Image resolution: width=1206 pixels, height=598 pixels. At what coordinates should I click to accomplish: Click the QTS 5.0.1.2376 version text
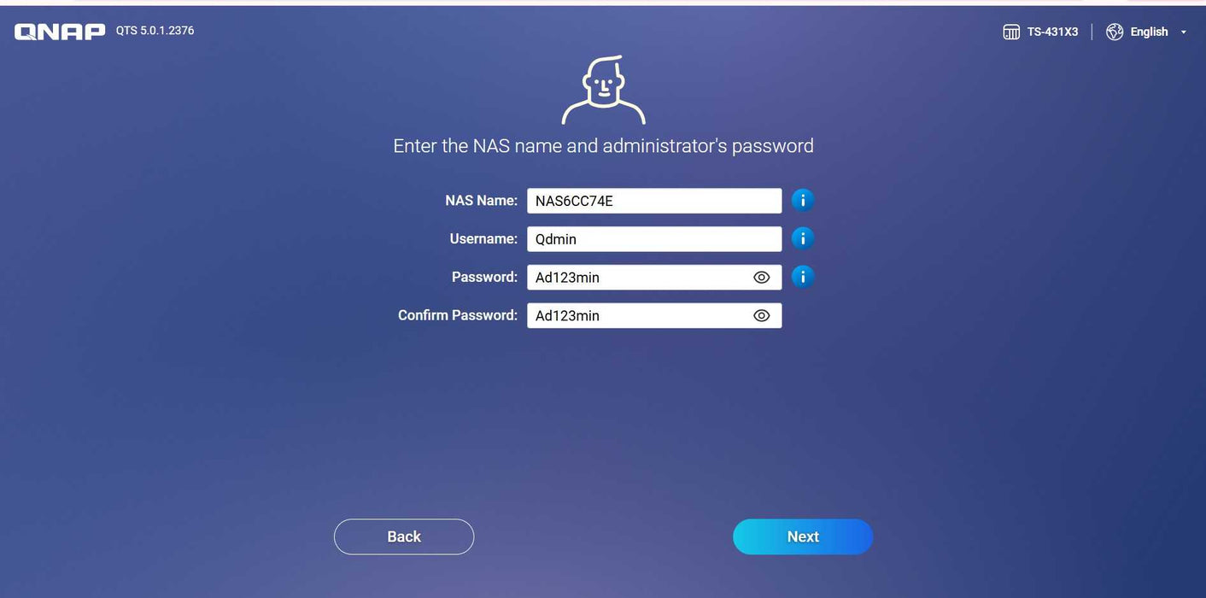(155, 31)
